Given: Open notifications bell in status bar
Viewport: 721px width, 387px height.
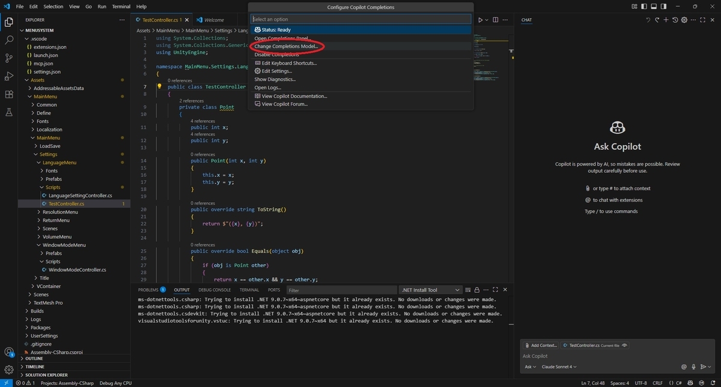Looking at the screenshot, I should (x=714, y=383).
